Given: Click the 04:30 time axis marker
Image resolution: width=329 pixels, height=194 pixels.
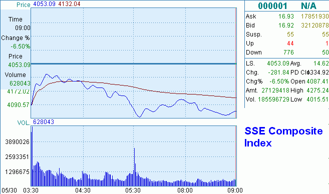Looking at the screenshot, I should (x=83, y=190).
